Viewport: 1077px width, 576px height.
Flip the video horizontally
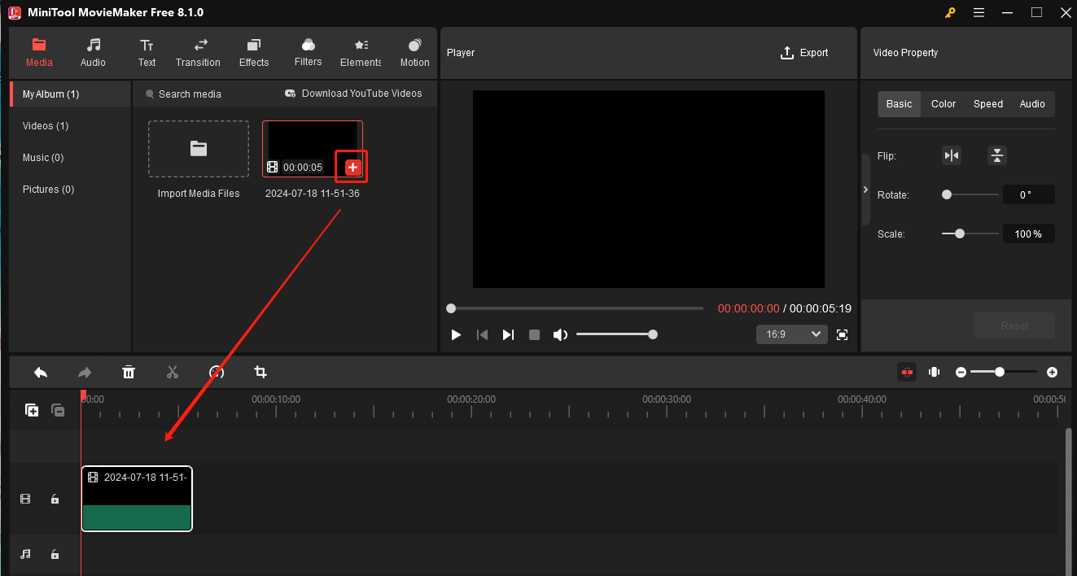pyautogui.click(x=952, y=155)
